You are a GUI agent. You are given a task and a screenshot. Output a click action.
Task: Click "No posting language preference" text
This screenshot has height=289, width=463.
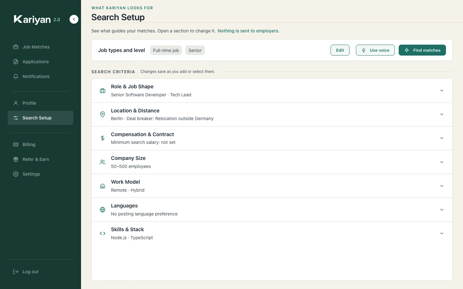(x=144, y=214)
